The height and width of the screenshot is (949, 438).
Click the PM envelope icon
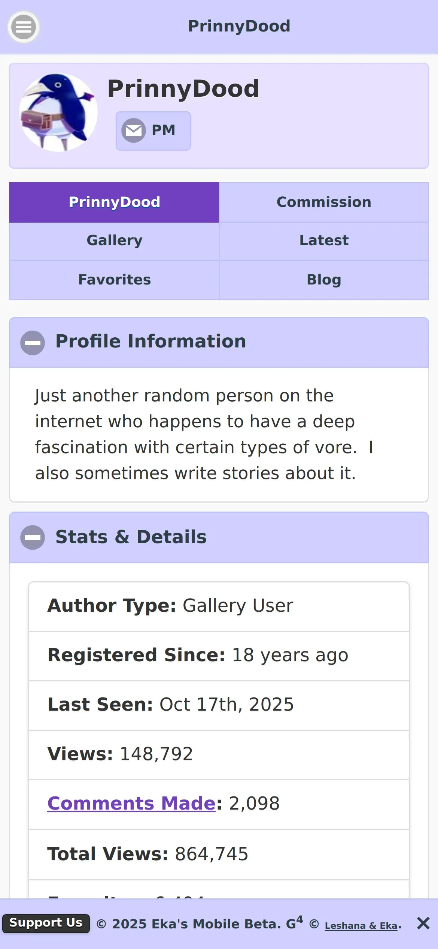pos(134,130)
